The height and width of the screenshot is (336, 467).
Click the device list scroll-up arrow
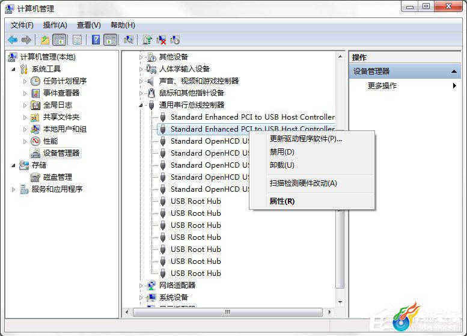(x=340, y=57)
